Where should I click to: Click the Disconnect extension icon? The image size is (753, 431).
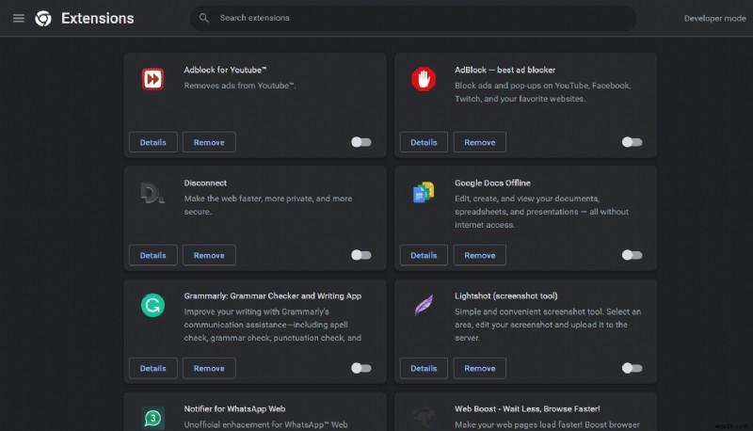click(152, 193)
